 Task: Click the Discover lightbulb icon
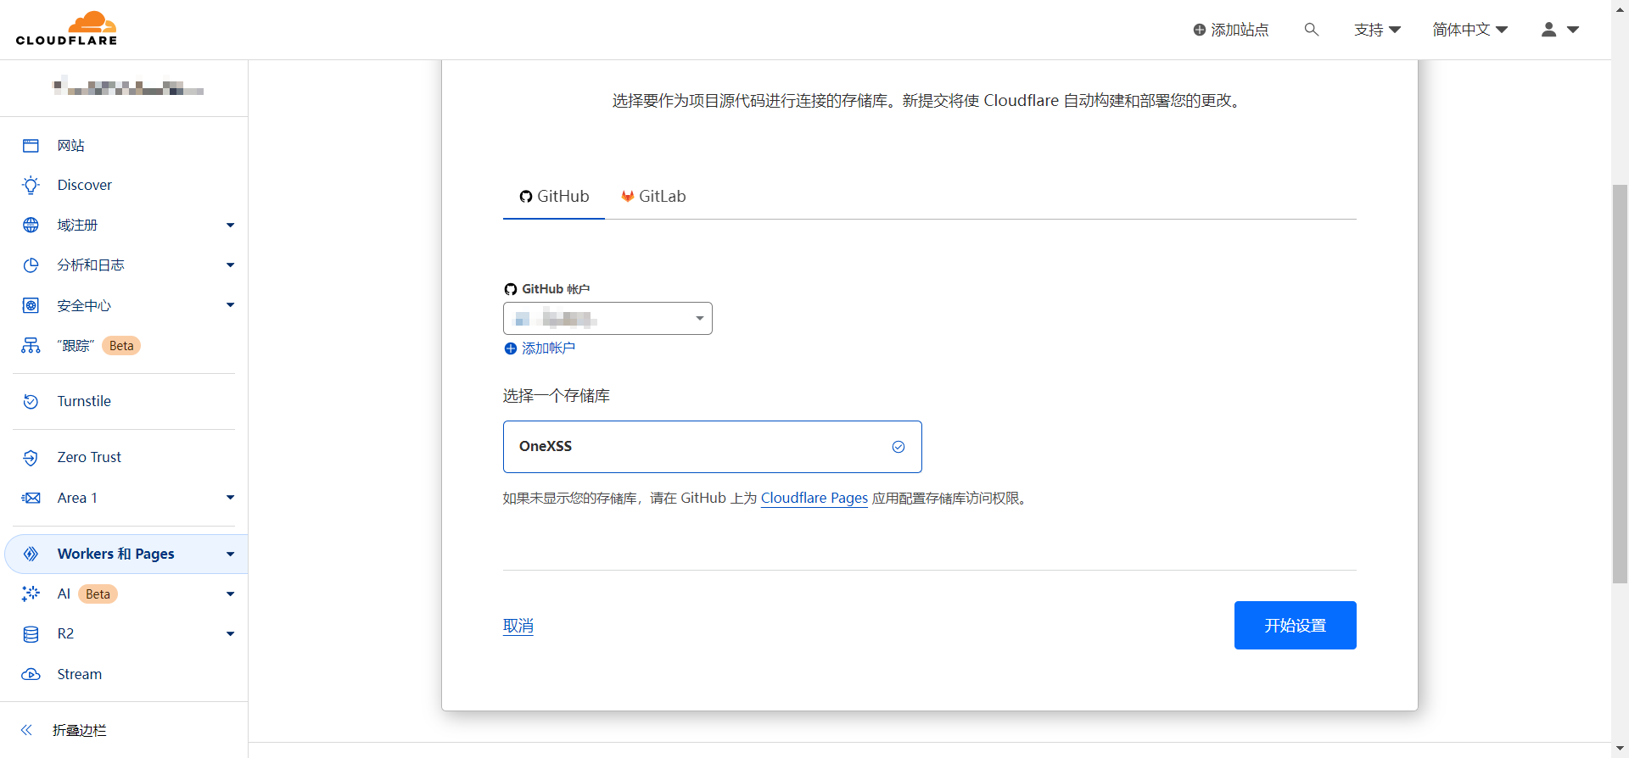tap(31, 185)
